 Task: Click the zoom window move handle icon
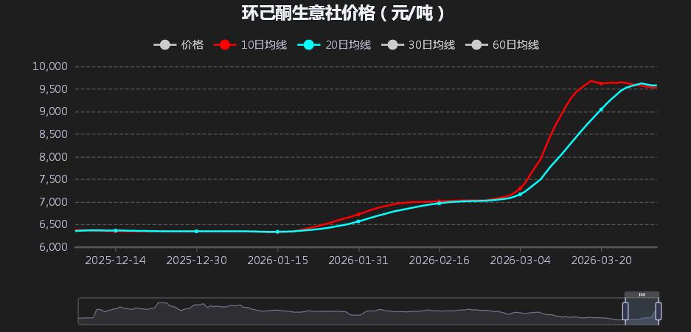tap(642, 294)
